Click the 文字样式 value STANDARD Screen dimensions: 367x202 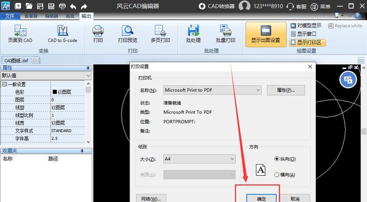coord(68,130)
